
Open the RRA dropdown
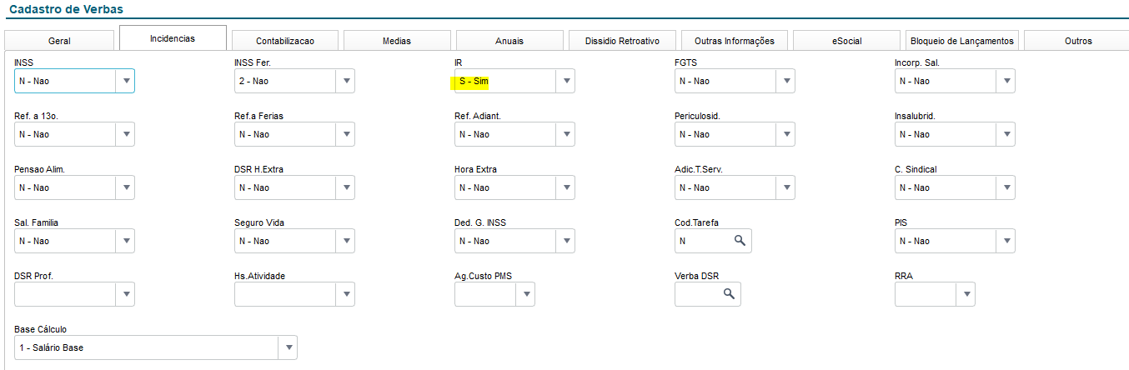click(x=966, y=294)
